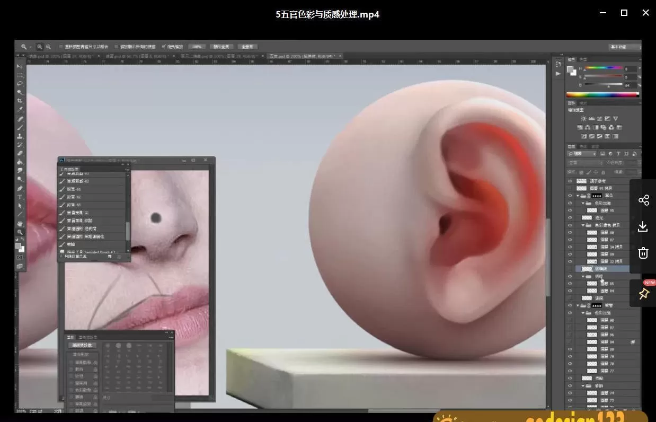
Task: Click the rainbow color spectrum bar
Action: point(602,95)
